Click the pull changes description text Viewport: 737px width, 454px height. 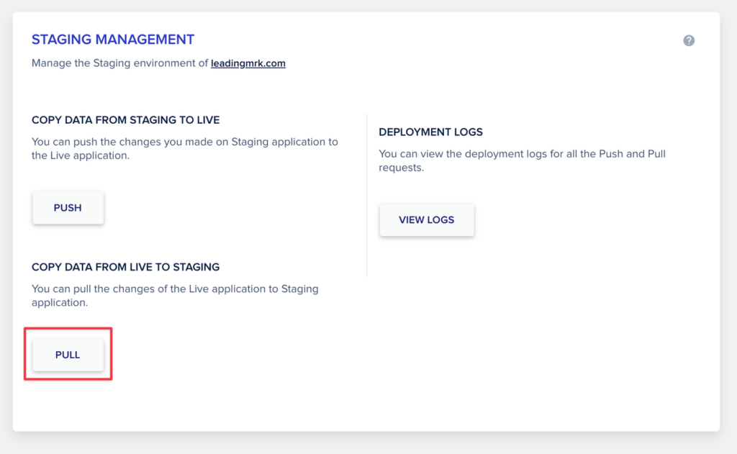pos(175,296)
